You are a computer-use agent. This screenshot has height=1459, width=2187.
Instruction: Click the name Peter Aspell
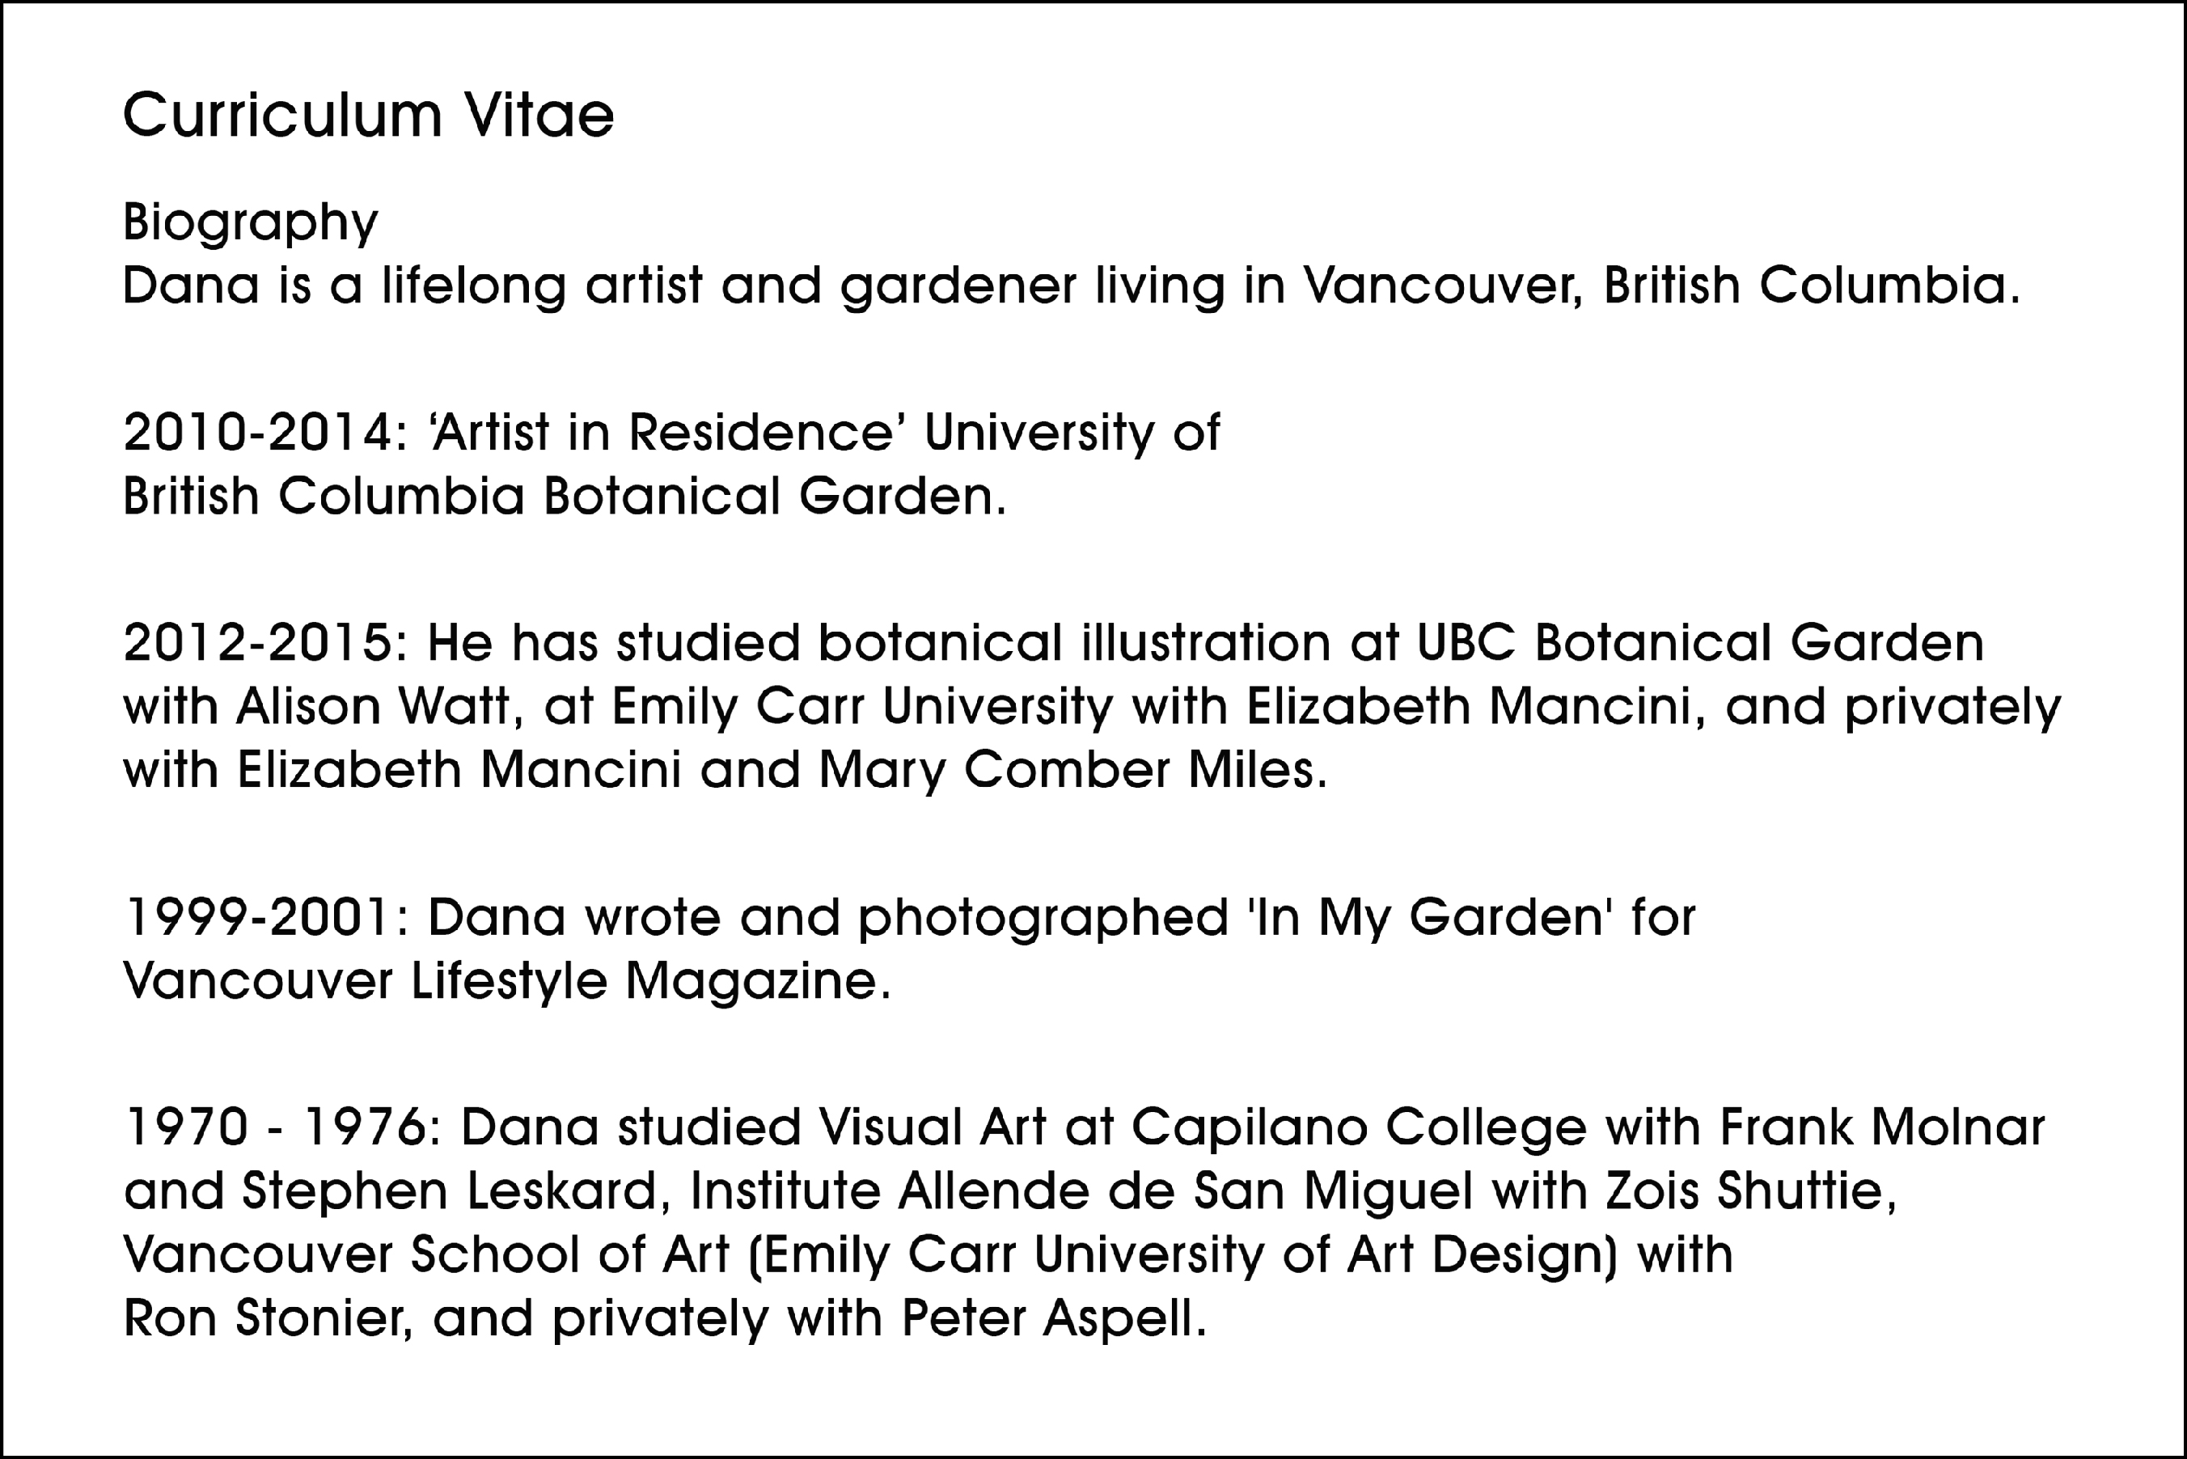click(x=1054, y=1319)
